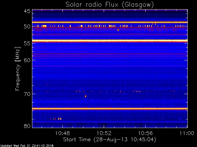Click the 10:56 time tick label
This screenshot has width=197, height=147.
(x=145, y=133)
